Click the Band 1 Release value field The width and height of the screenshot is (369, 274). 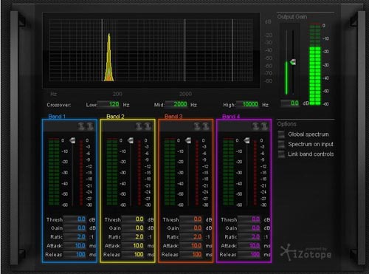tap(75, 255)
